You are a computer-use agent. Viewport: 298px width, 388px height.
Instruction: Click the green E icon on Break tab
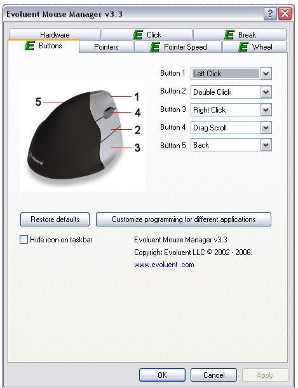(x=229, y=34)
